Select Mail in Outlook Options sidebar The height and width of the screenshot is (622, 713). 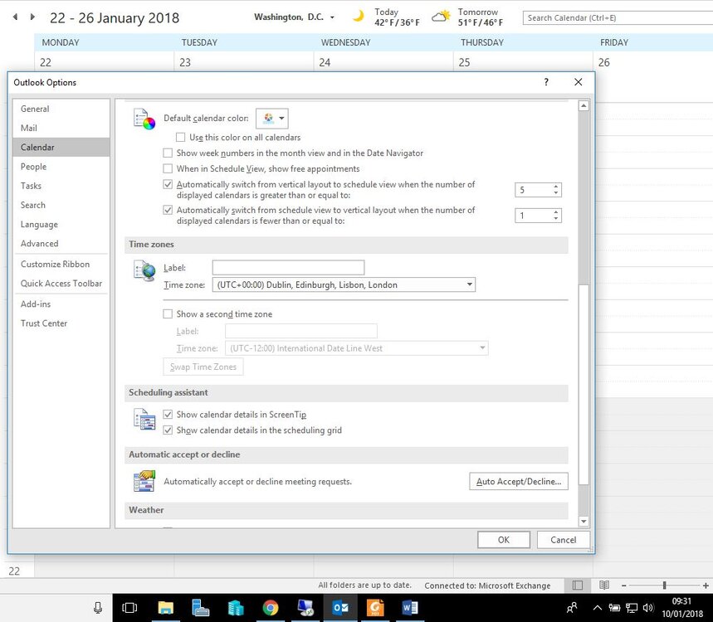(61, 128)
